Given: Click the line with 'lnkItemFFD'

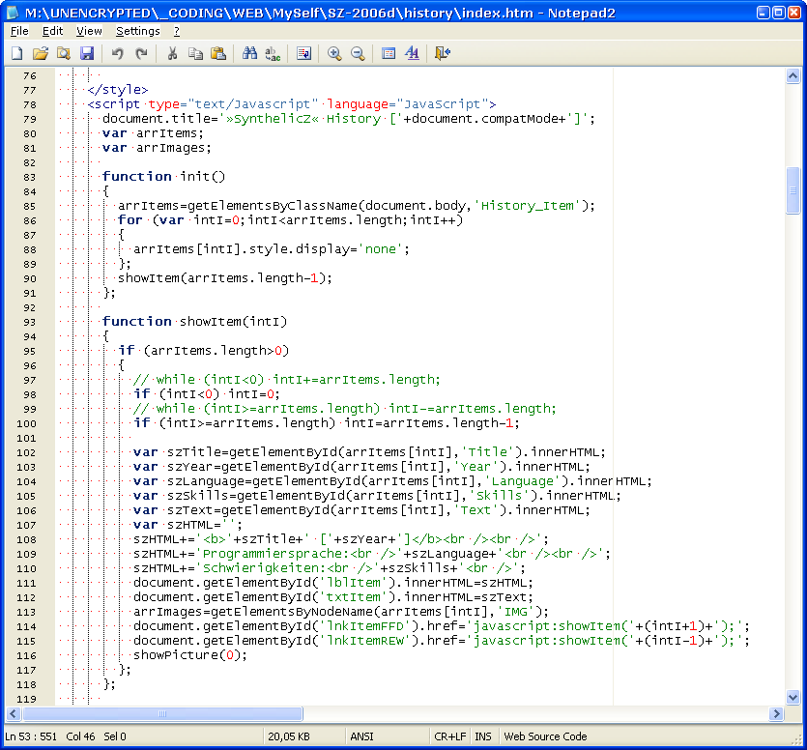Looking at the screenshot, I should (441, 626).
